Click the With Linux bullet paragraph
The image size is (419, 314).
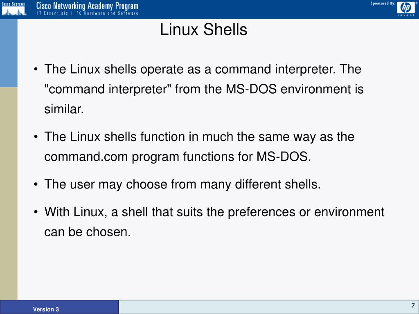click(209, 222)
